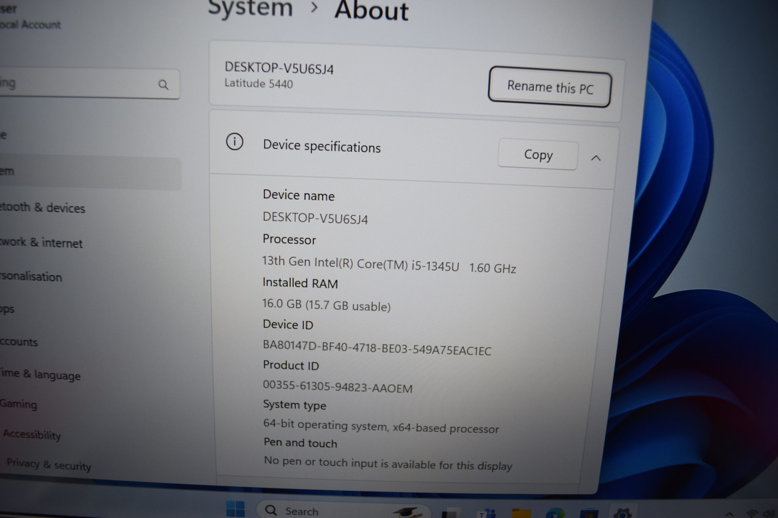Image resolution: width=778 pixels, height=518 pixels.
Task: Click the Device specifications info icon
Action: 235,142
